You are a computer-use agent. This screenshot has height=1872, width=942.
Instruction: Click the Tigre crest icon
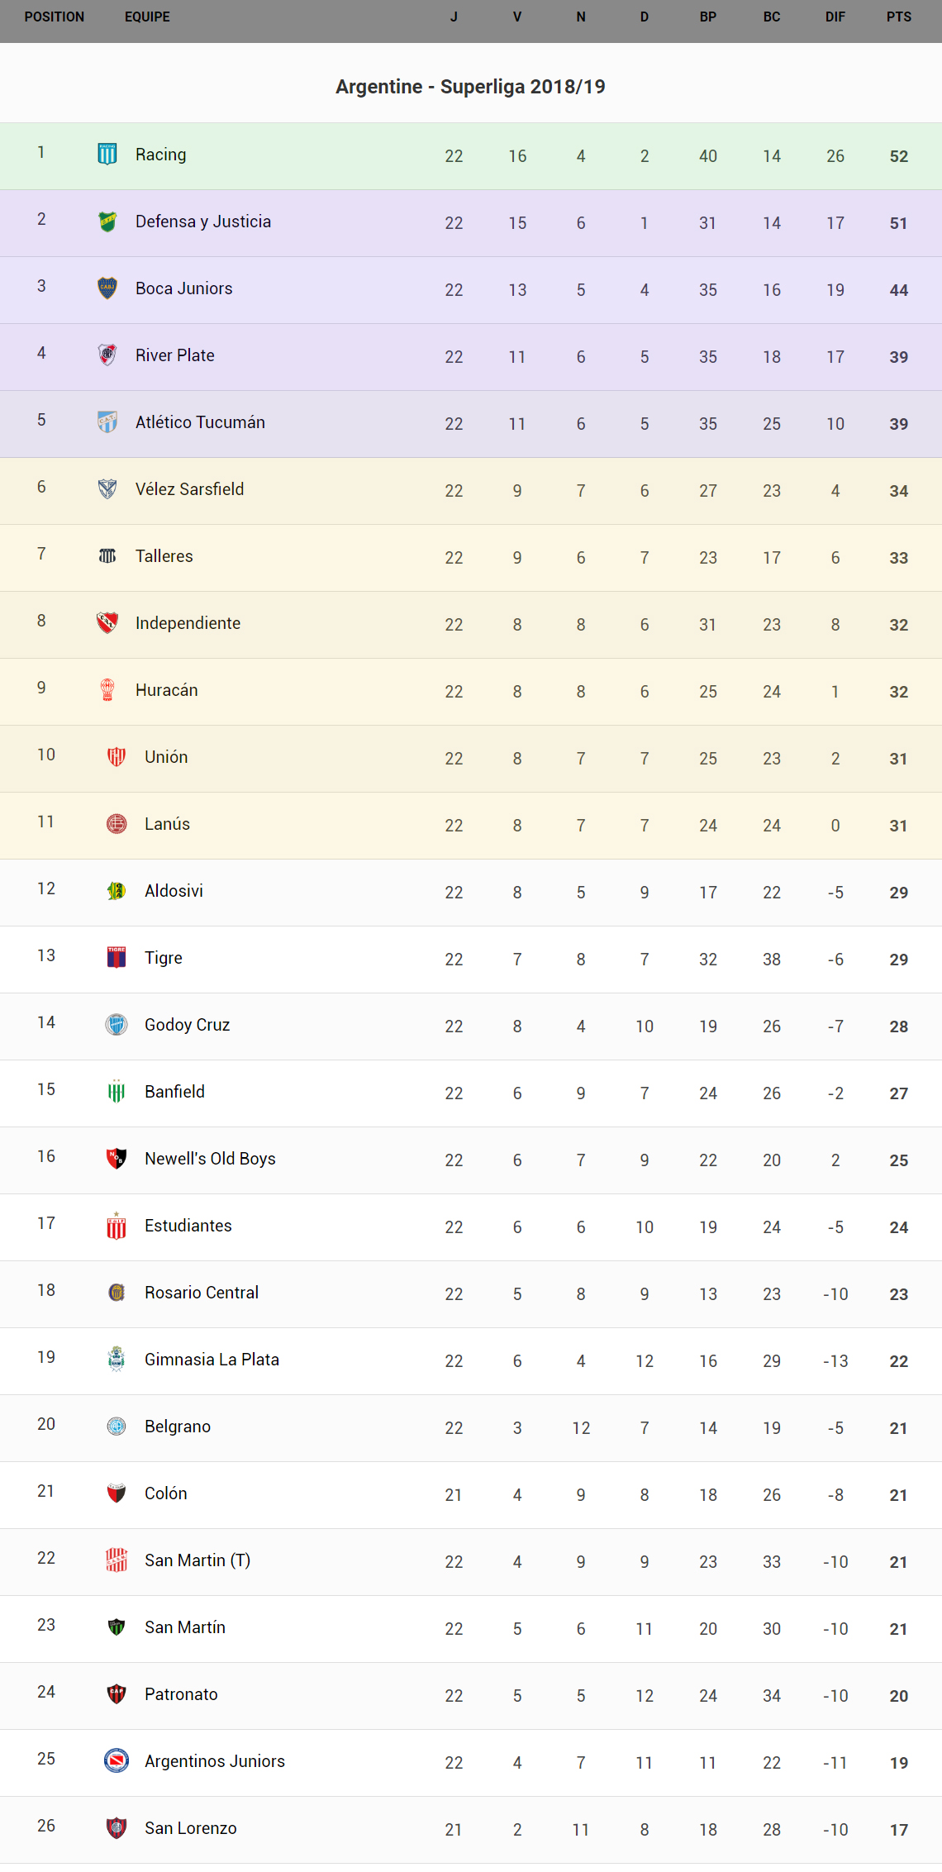pyautogui.click(x=117, y=957)
